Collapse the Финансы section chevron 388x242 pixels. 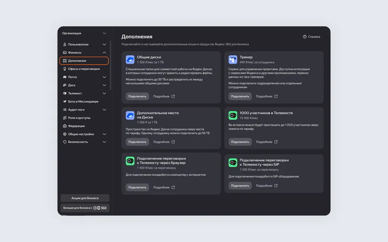coord(104,53)
